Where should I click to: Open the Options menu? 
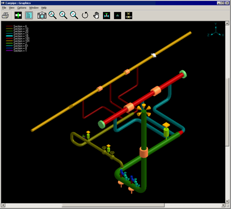coord(22,8)
